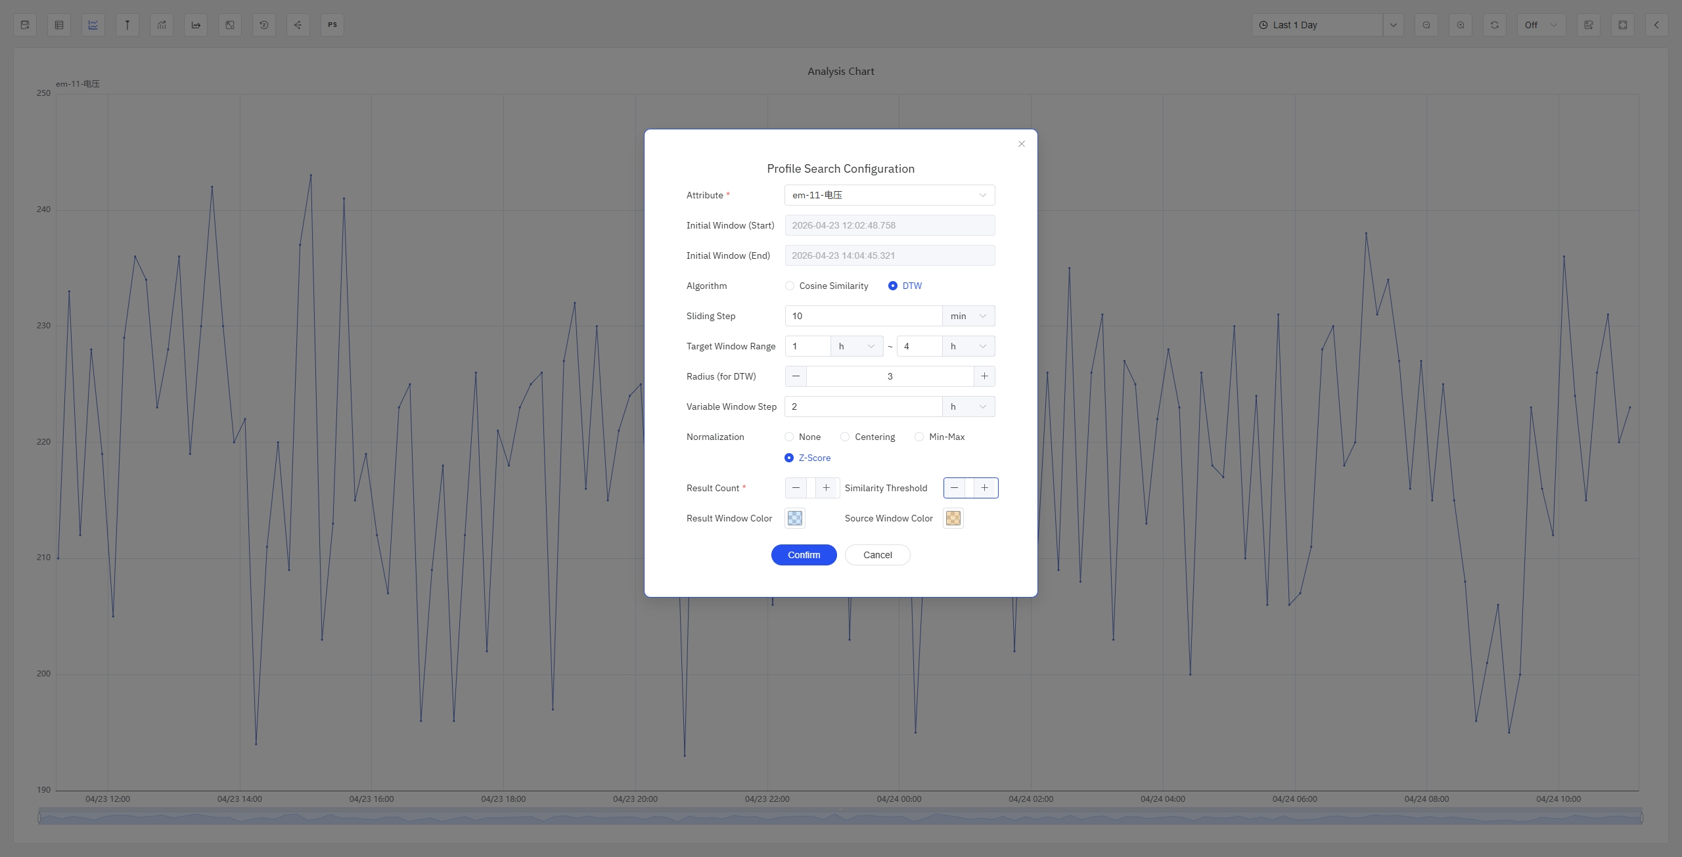This screenshot has width=1682, height=857.
Task: Select the line chart view icon
Action: 93,25
